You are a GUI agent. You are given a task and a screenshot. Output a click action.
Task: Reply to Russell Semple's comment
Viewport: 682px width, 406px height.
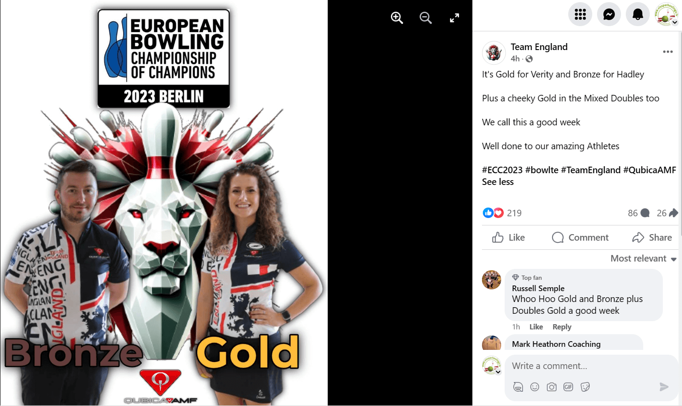tap(562, 327)
